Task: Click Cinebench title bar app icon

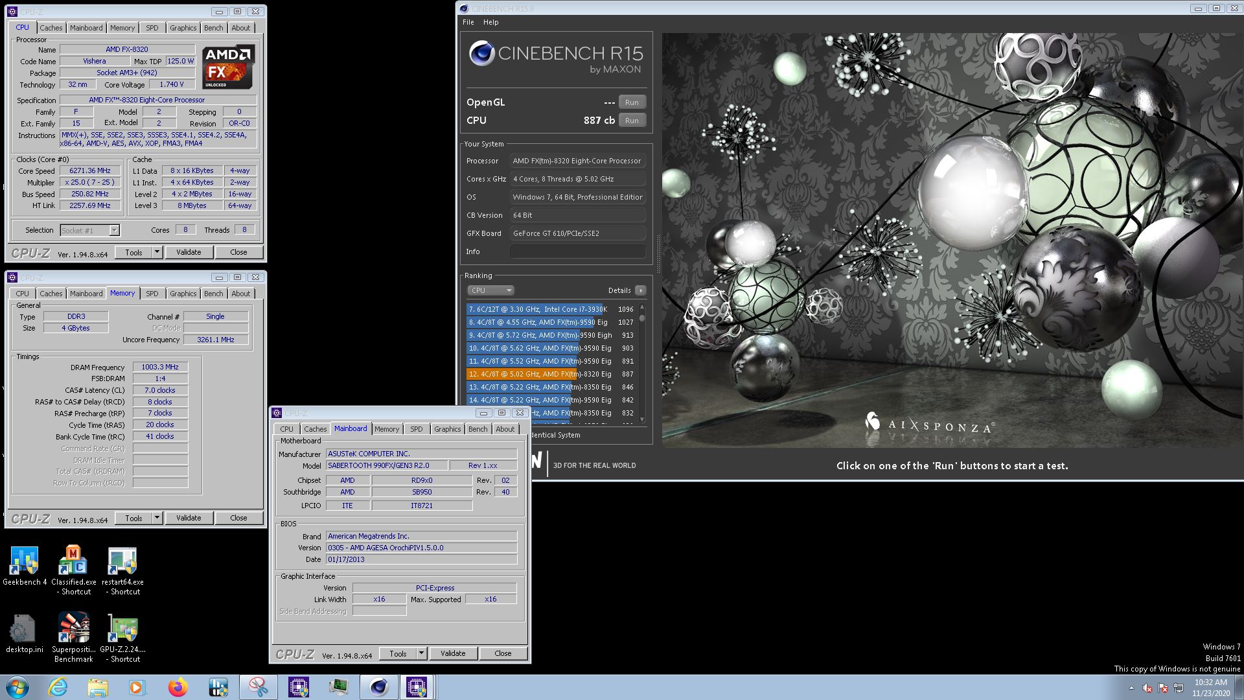Action: 464,8
